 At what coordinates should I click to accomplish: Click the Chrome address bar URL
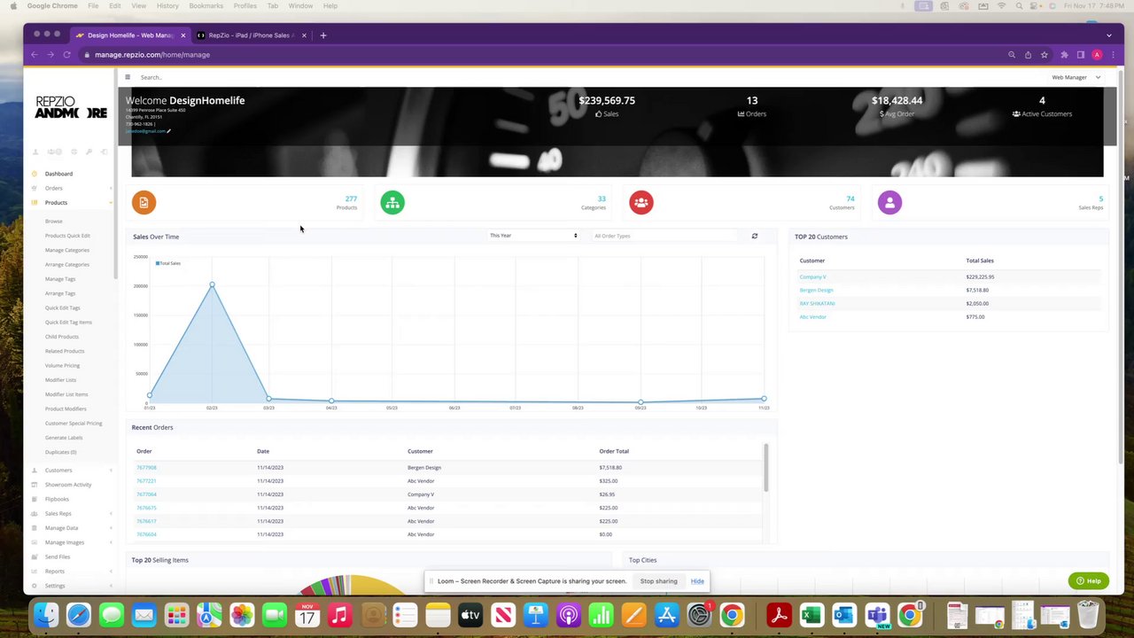click(152, 55)
